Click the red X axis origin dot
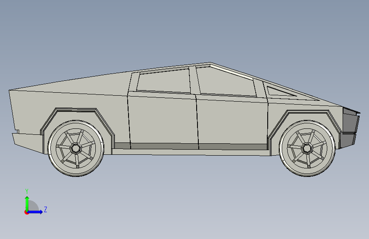Screen dimensions: 369x239 26,212
